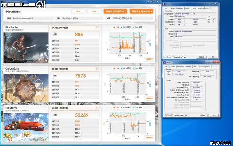Click OK in the Mainboard CPU-Z window

click(x=213, y=57)
